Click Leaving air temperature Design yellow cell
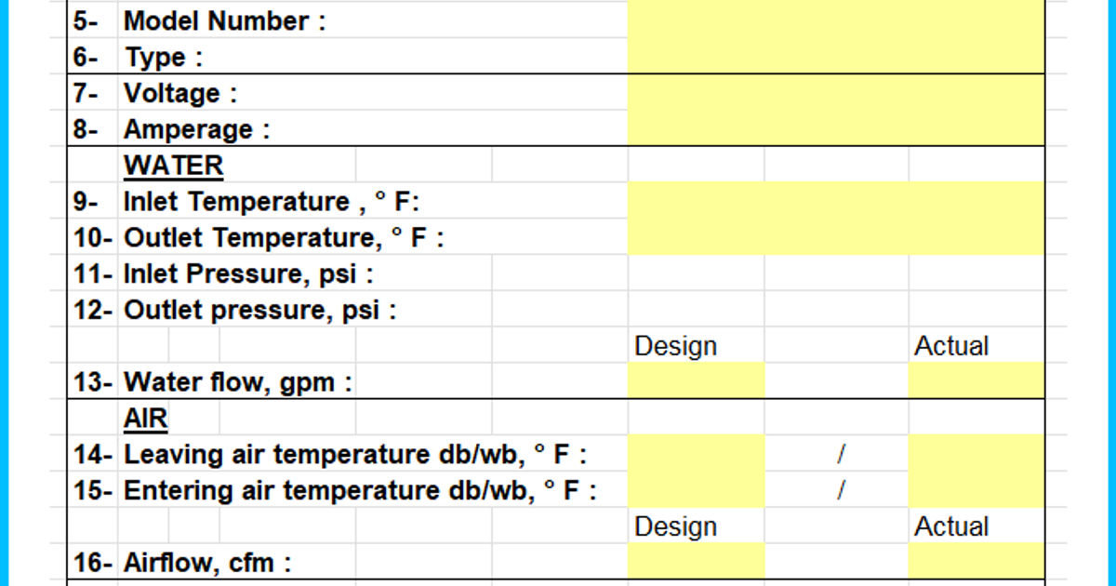Image resolution: width=1116 pixels, height=586 pixels. click(x=696, y=454)
